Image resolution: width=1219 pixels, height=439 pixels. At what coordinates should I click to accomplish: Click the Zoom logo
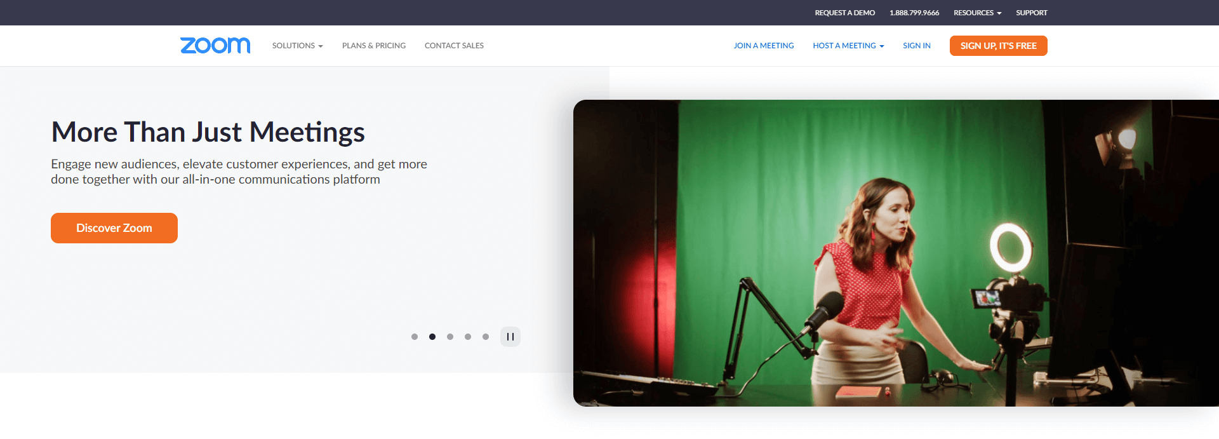click(215, 45)
